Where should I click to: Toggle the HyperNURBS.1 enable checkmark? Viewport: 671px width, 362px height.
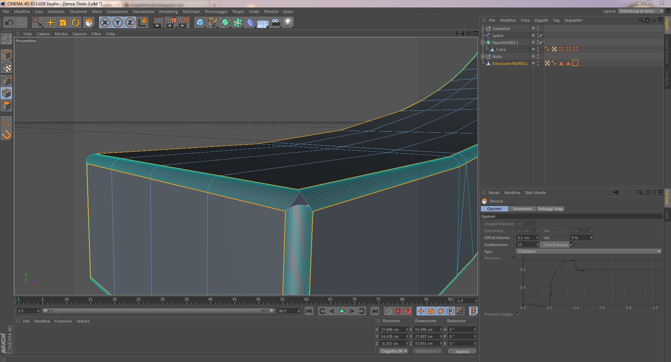[x=541, y=43]
